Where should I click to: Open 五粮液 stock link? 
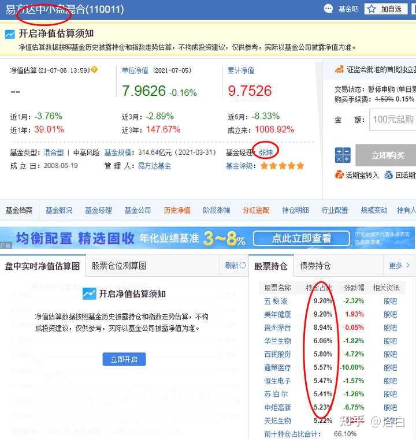[x=276, y=302]
